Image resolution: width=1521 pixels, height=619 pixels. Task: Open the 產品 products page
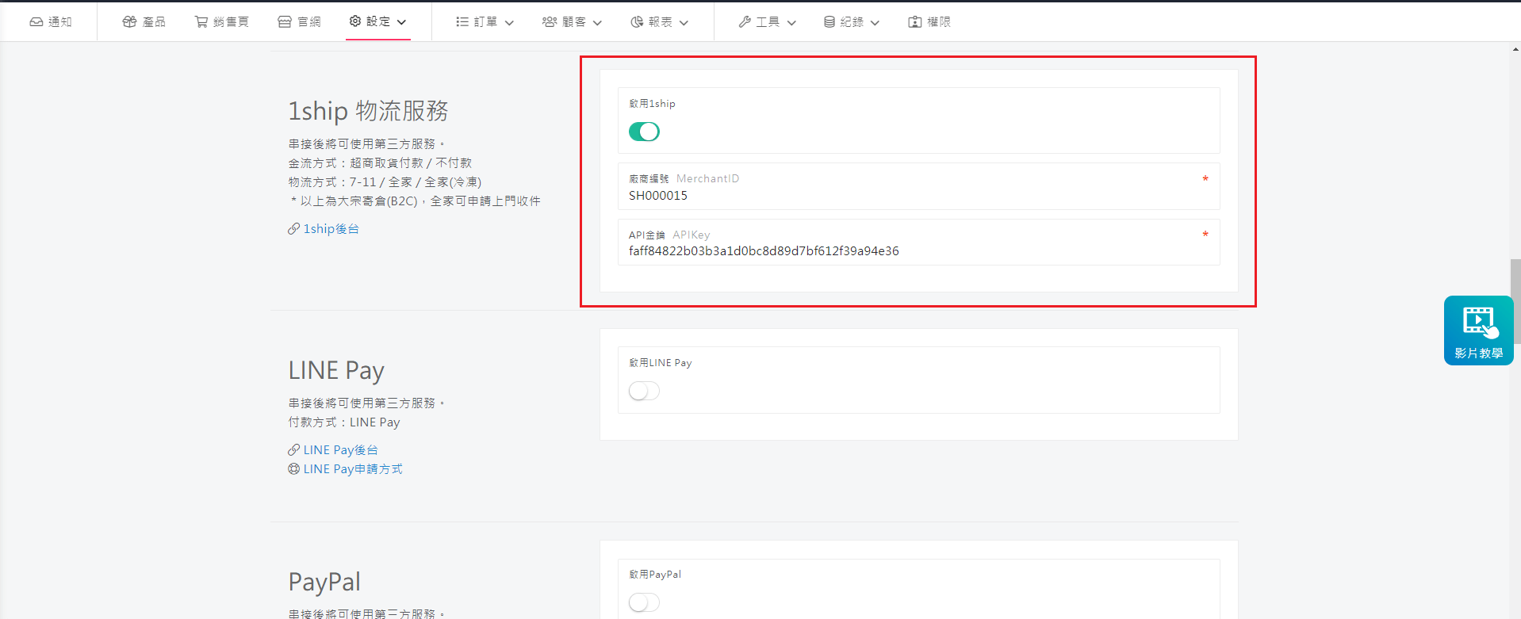[144, 22]
